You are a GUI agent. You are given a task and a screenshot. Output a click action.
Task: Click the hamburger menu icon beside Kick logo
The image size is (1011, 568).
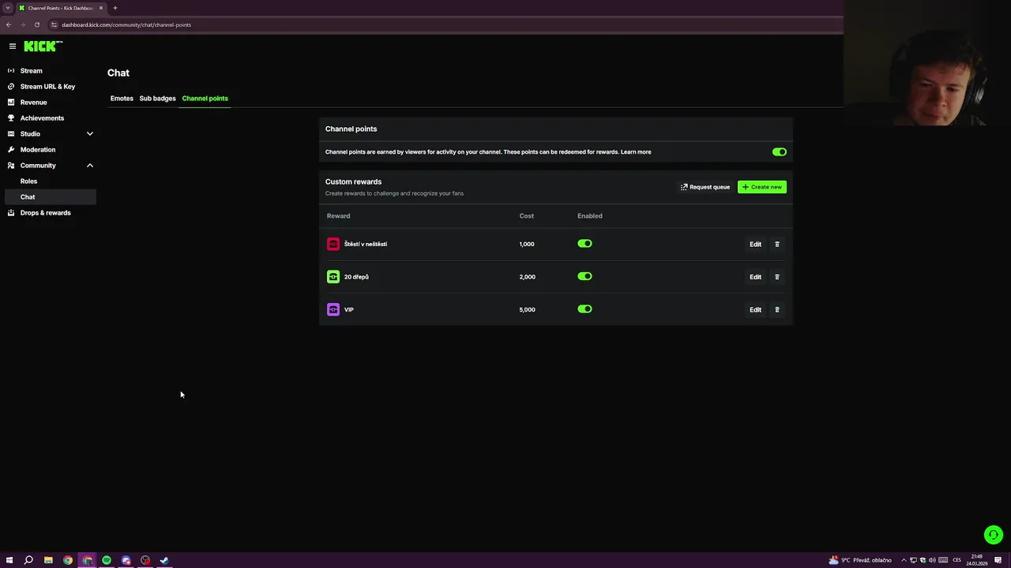click(12, 47)
